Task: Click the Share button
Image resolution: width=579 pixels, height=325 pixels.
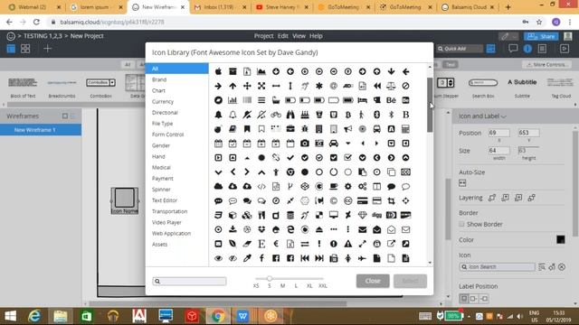Action: click(x=541, y=36)
